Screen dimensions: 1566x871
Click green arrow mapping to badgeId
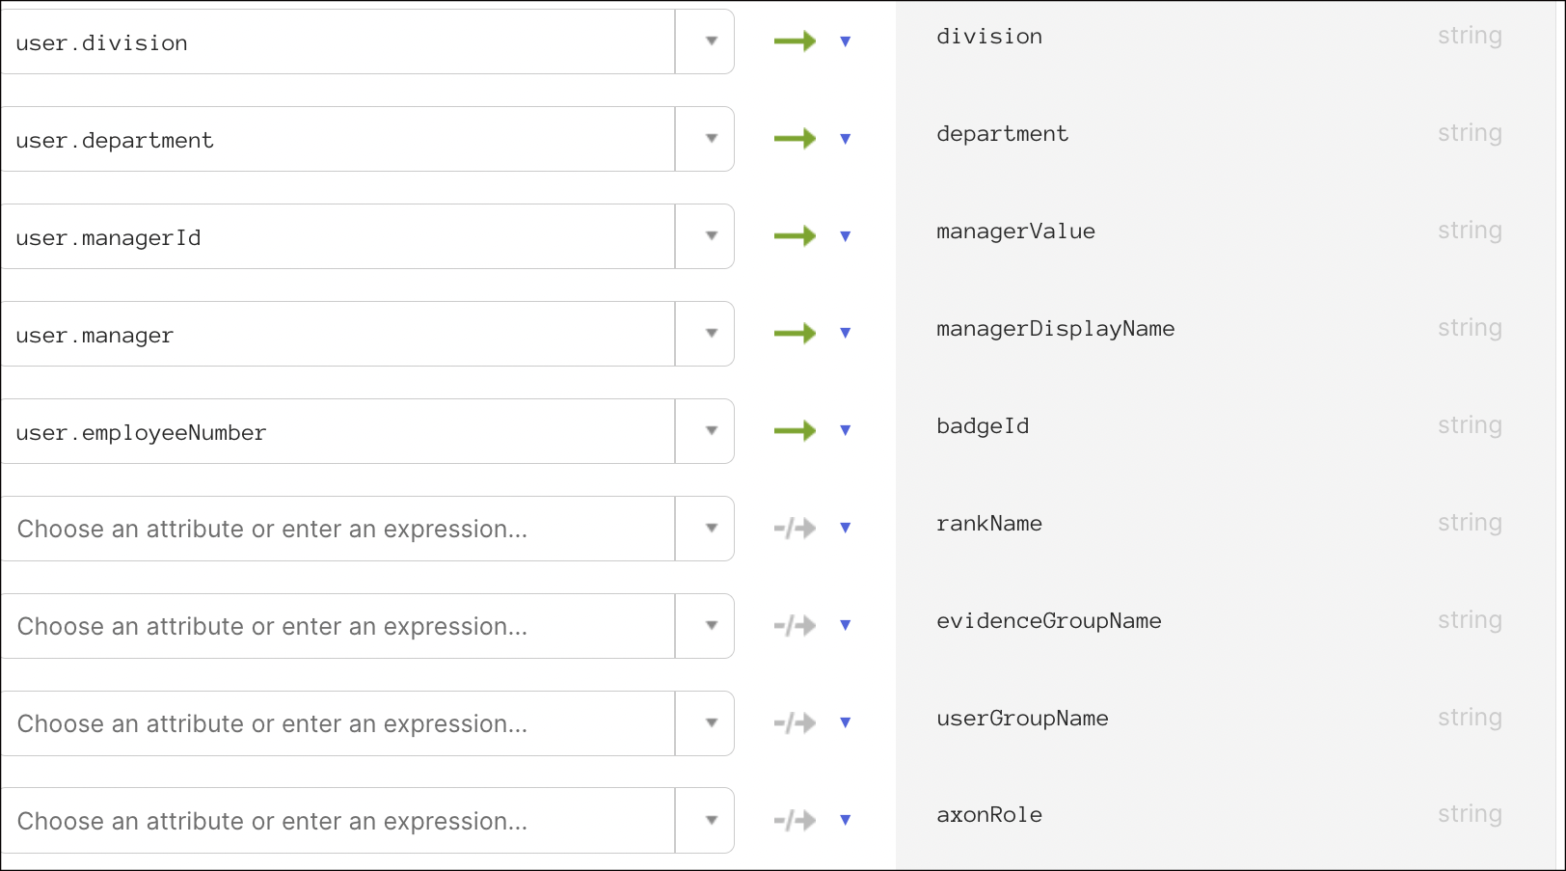click(x=795, y=431)
